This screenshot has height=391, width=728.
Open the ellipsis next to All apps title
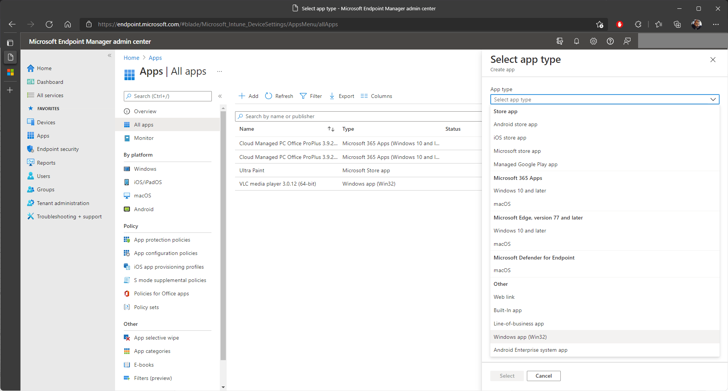pos(219,71)
